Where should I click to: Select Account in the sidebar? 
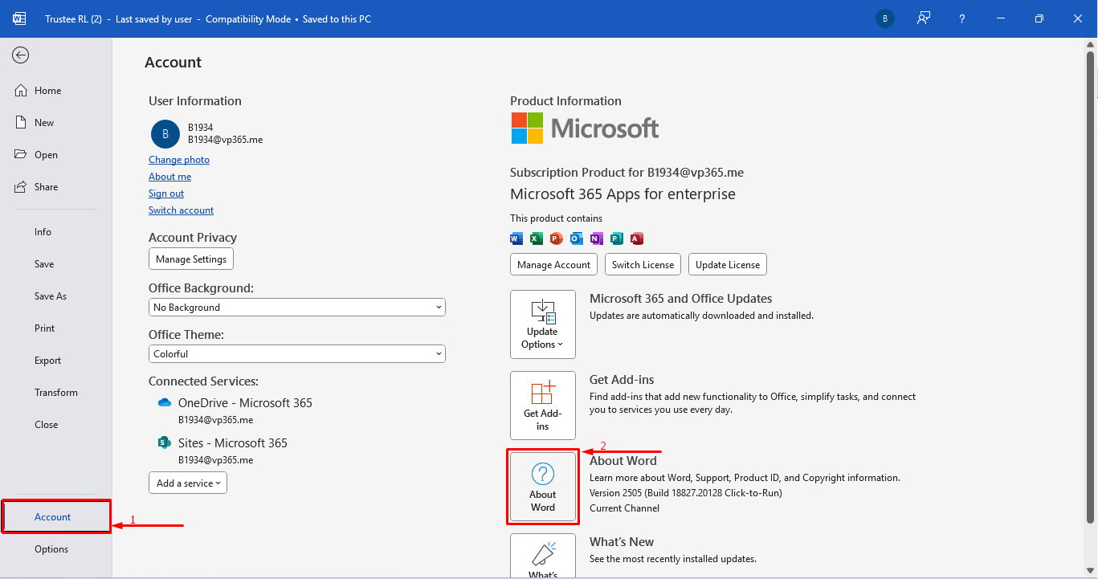[x=56, y=517]
